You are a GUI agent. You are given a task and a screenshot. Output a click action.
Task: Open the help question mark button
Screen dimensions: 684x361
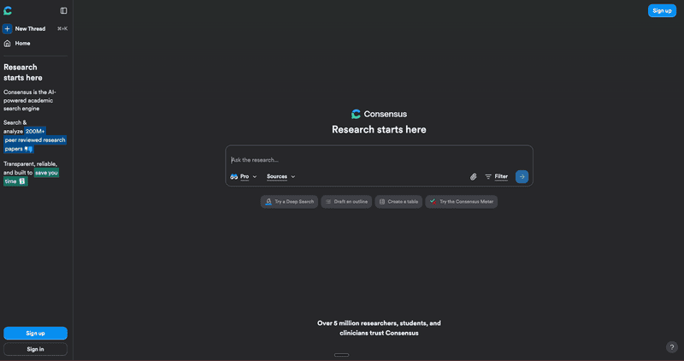click(672, 347)
